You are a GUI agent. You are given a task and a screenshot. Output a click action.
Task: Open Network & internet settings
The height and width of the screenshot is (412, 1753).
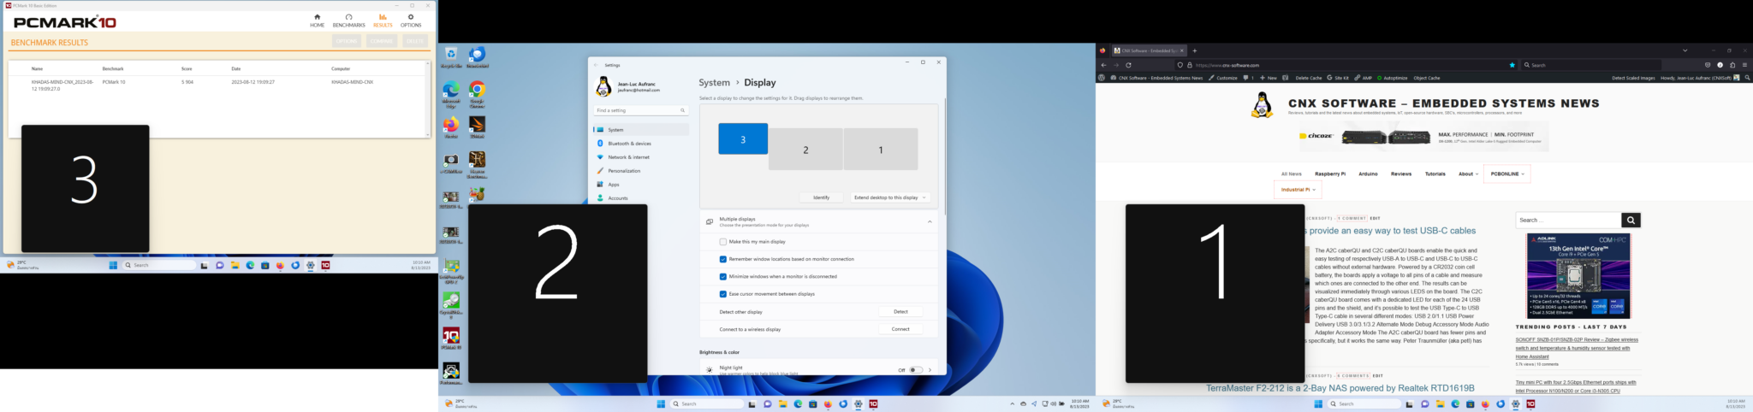pos(641,157)
